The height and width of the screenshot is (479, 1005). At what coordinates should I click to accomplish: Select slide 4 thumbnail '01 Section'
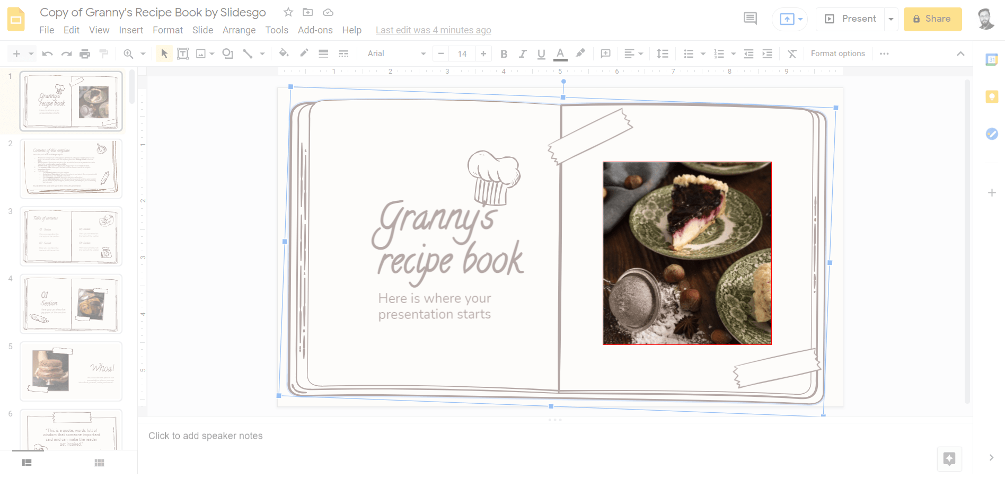tap(71, 304)
